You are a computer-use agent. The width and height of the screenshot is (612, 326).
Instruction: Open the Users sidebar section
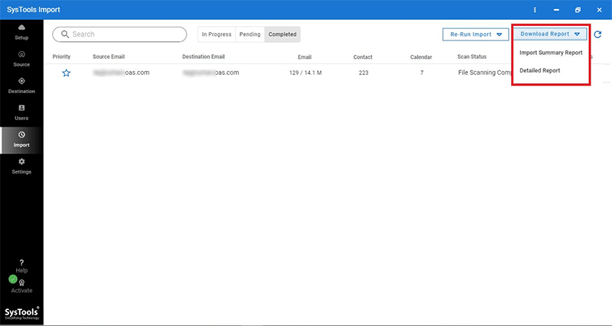[x=21, y=112]
